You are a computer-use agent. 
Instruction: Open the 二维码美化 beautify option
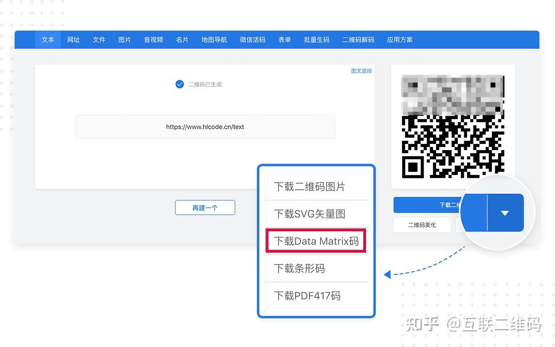421,225
